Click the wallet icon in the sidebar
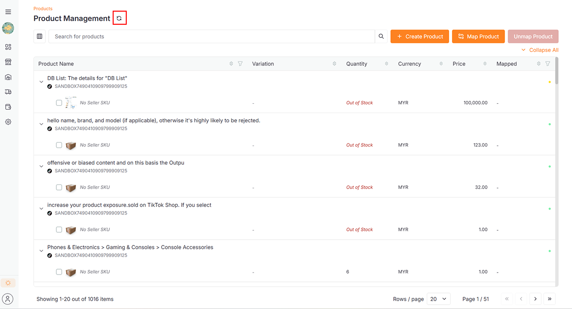 [8, 107]
